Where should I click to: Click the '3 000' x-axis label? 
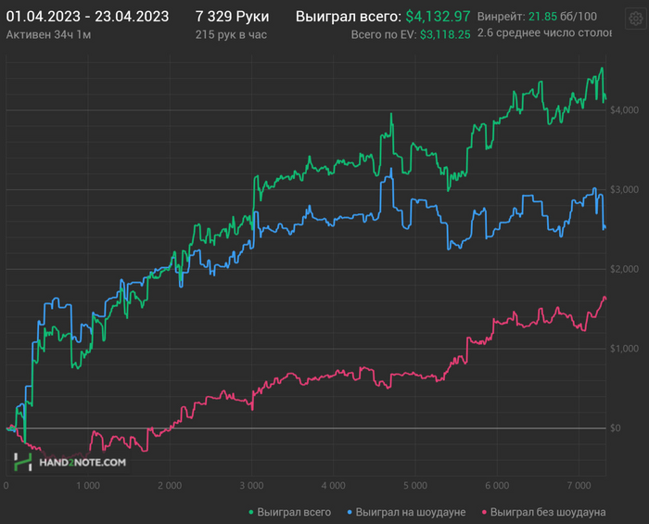tap(251, 485)
